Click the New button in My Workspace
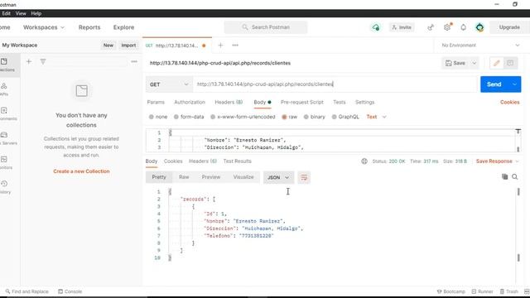Screen dimensions: 530x298 click(x=108, y=46)
